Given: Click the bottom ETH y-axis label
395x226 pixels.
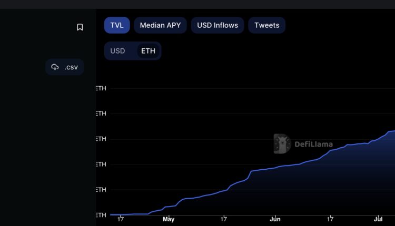Looking at the screenshot, I should point(101,214).
